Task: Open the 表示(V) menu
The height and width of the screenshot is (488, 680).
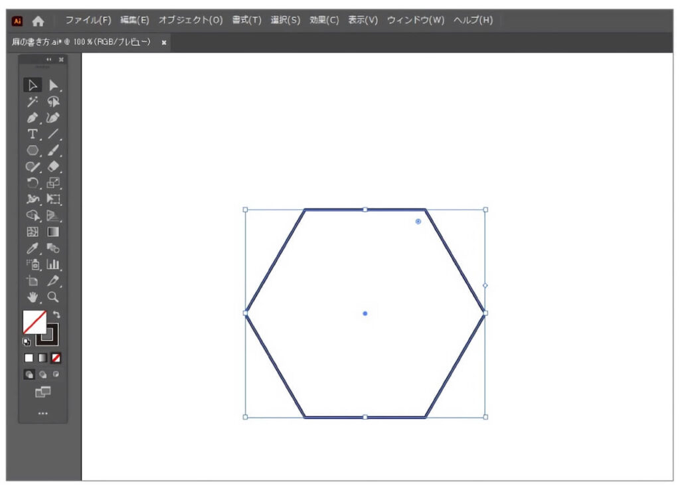Action: [x=363, y=20]
